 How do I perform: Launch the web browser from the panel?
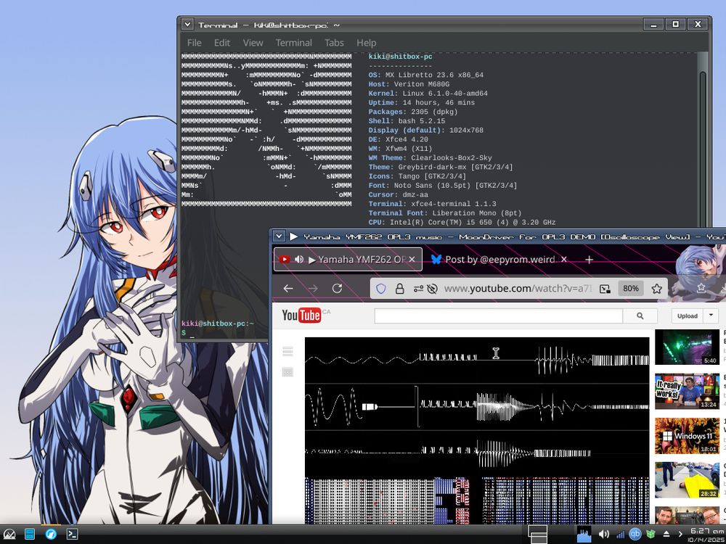point(51,535)
